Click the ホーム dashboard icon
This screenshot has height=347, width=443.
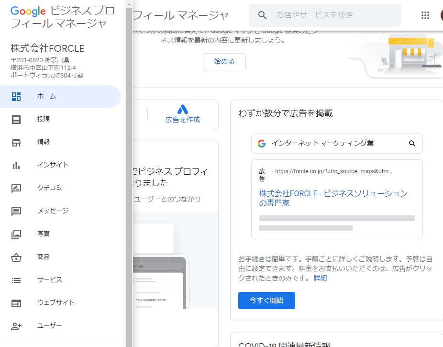coord(16,96)
